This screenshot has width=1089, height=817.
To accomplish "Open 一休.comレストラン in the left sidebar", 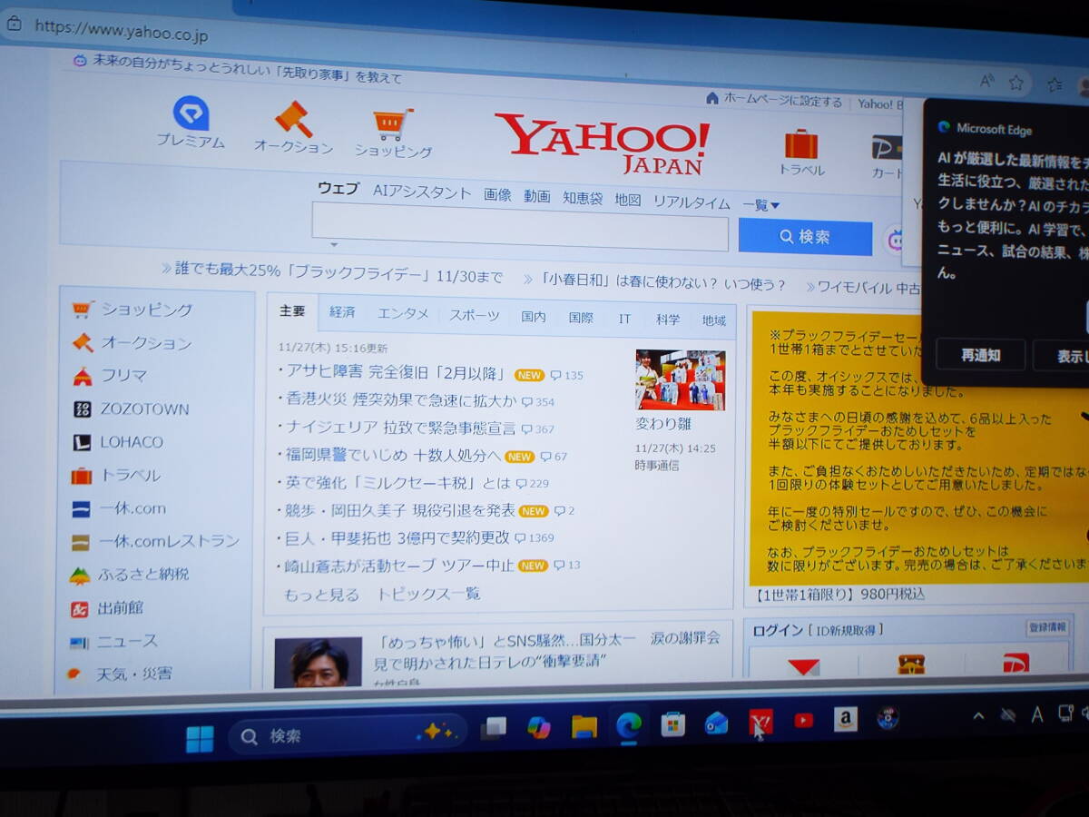I will (155, 542).
